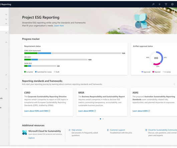Collapse sidebar chevron just below the selected item
This screenshot has height=148, width=177.
[x=6, y=33]
